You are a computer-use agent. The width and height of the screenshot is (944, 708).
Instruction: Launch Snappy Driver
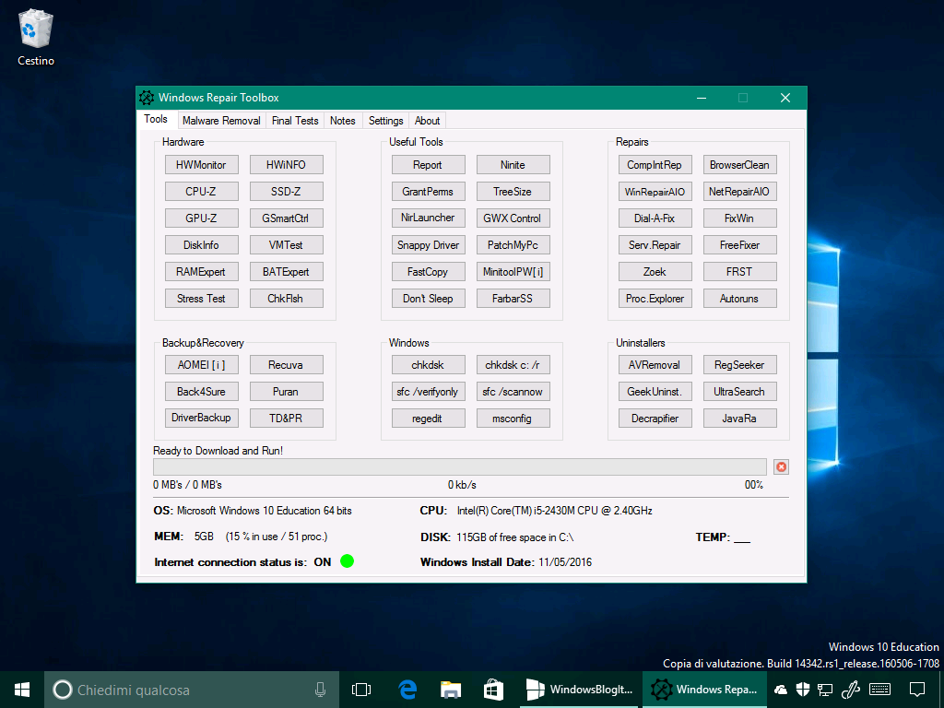click(x=428, y=245)
